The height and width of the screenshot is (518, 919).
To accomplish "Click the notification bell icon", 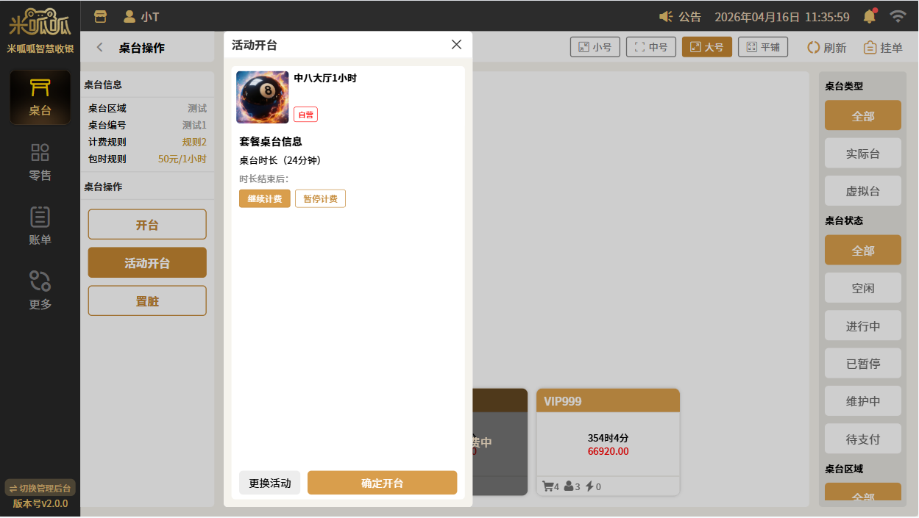I will (870, 15).
